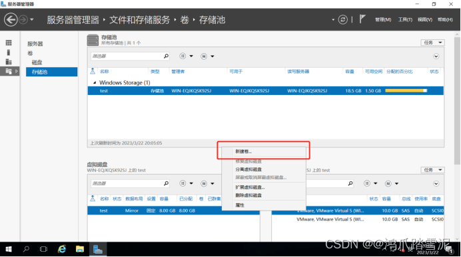Click the dashboard grid icon in left sidebar
This screenshot has height=257, width=461.
pyautogui.click(x=9, y=43)
